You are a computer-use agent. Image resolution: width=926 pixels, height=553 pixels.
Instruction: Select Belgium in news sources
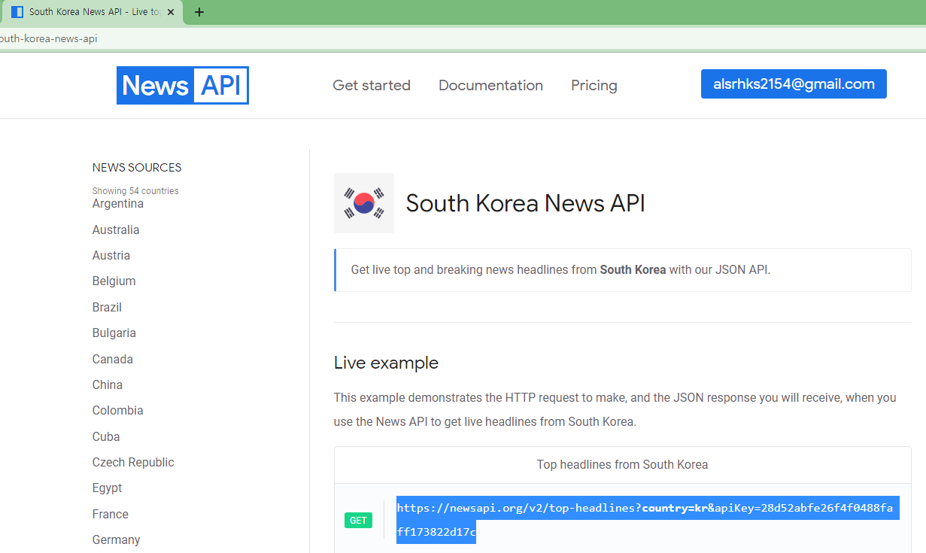point(114,281)
